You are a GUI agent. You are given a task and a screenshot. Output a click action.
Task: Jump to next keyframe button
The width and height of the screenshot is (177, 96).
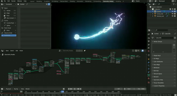(78, 89)
